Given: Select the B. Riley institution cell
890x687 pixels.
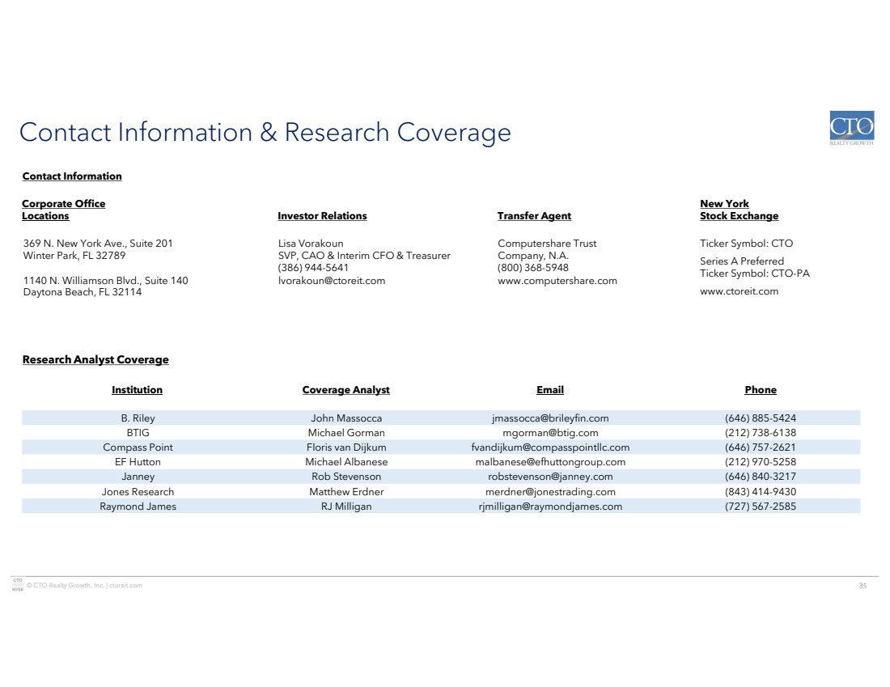Looking at the screenshot, I should coord(138,418).
